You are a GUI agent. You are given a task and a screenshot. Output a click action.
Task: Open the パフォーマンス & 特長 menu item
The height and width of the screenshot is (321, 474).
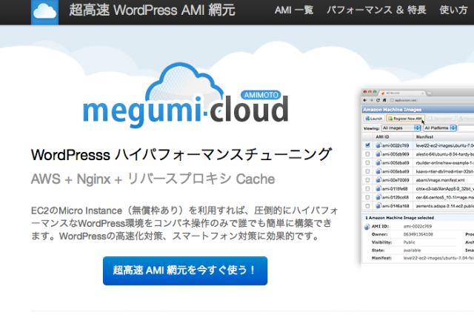click(x=376, y=10)
